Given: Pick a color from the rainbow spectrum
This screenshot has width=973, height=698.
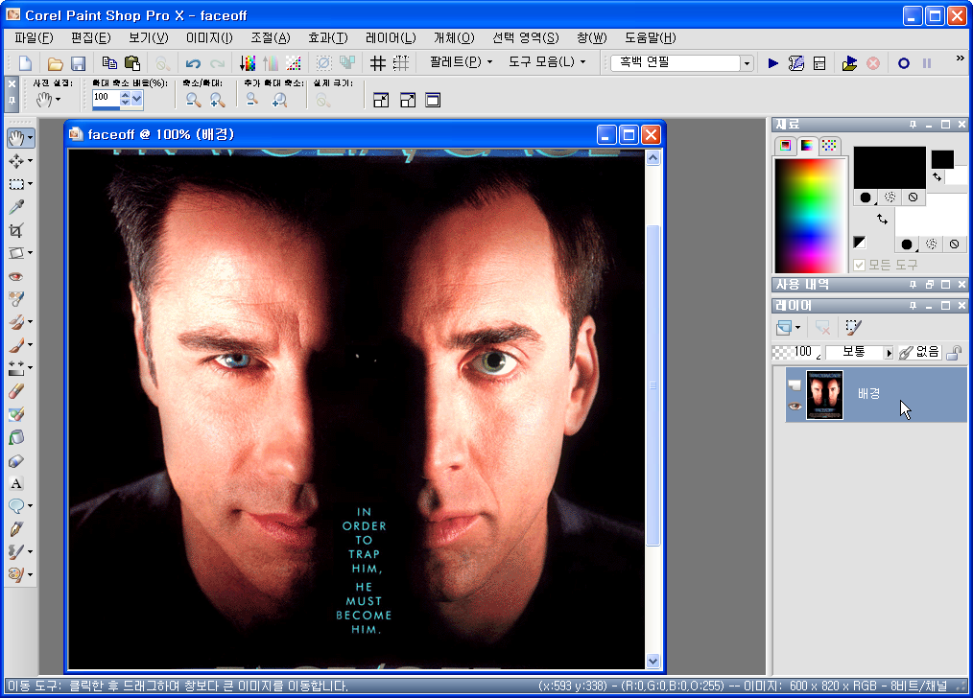Looking at the screenshot, I should click(809, 216).
